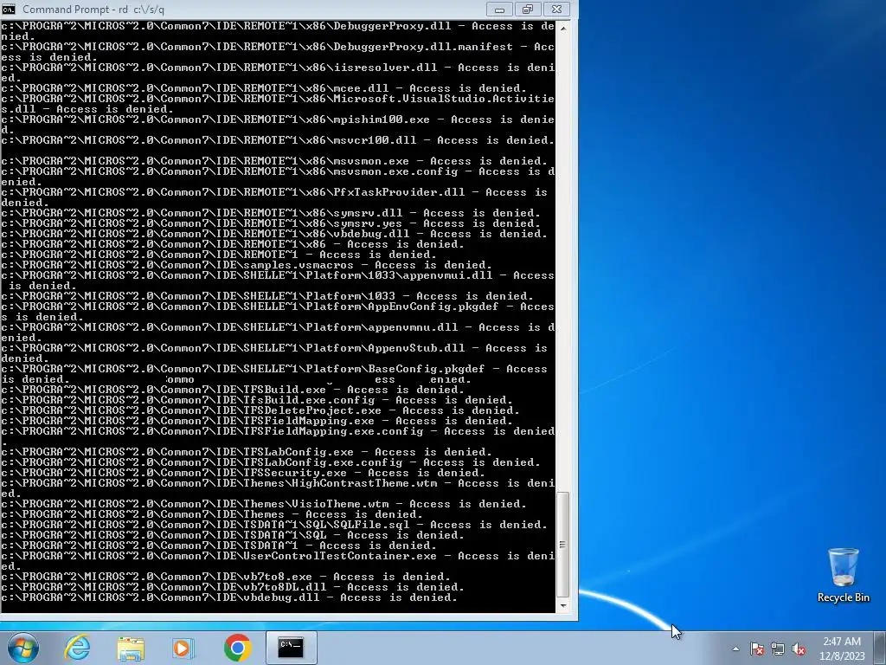The height and width of the screenshot is (665, 886).
Task: Open the Recycle Bin desktop icon
Action: click(x=843, y=576)
